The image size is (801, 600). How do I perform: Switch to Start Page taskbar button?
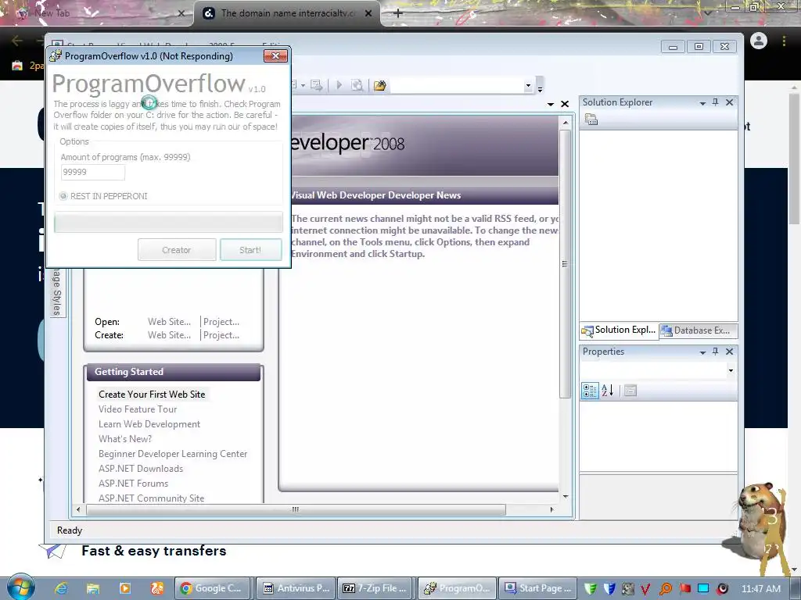(537, 588)
